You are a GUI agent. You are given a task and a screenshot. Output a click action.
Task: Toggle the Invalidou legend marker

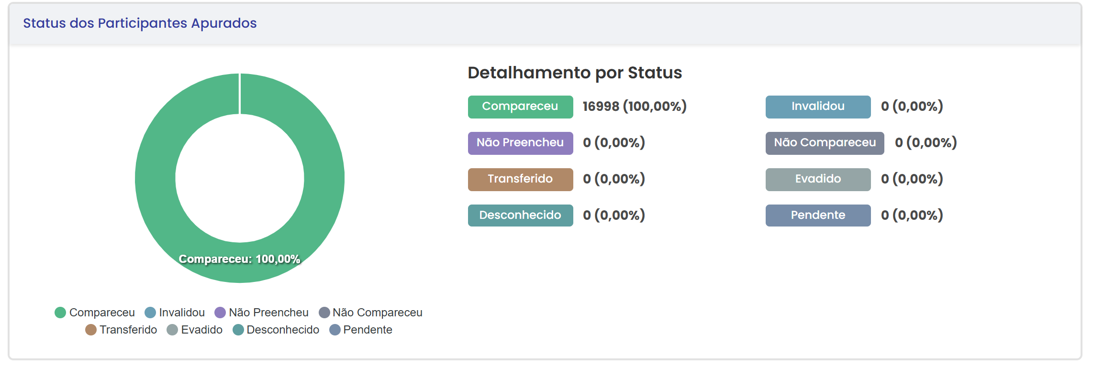click(x=151, y=312)
